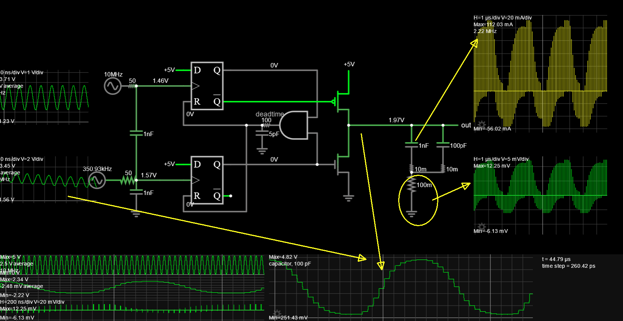This screenshot has width=623, height=321.
Task: Select the 100pF output capacitor
Action: pyautogui.click(x=443, y=145)
